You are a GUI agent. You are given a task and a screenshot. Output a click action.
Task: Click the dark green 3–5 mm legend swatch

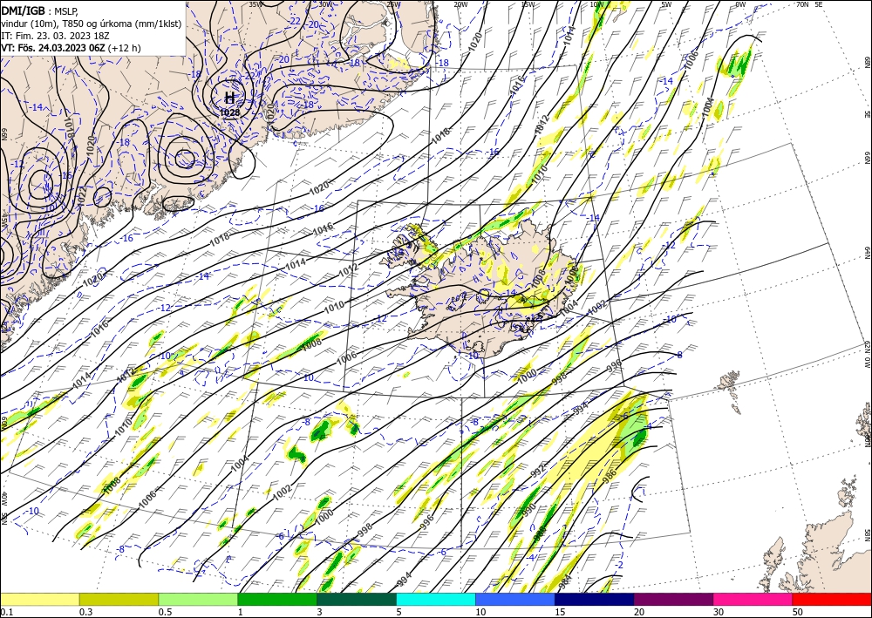coord(357,599)
